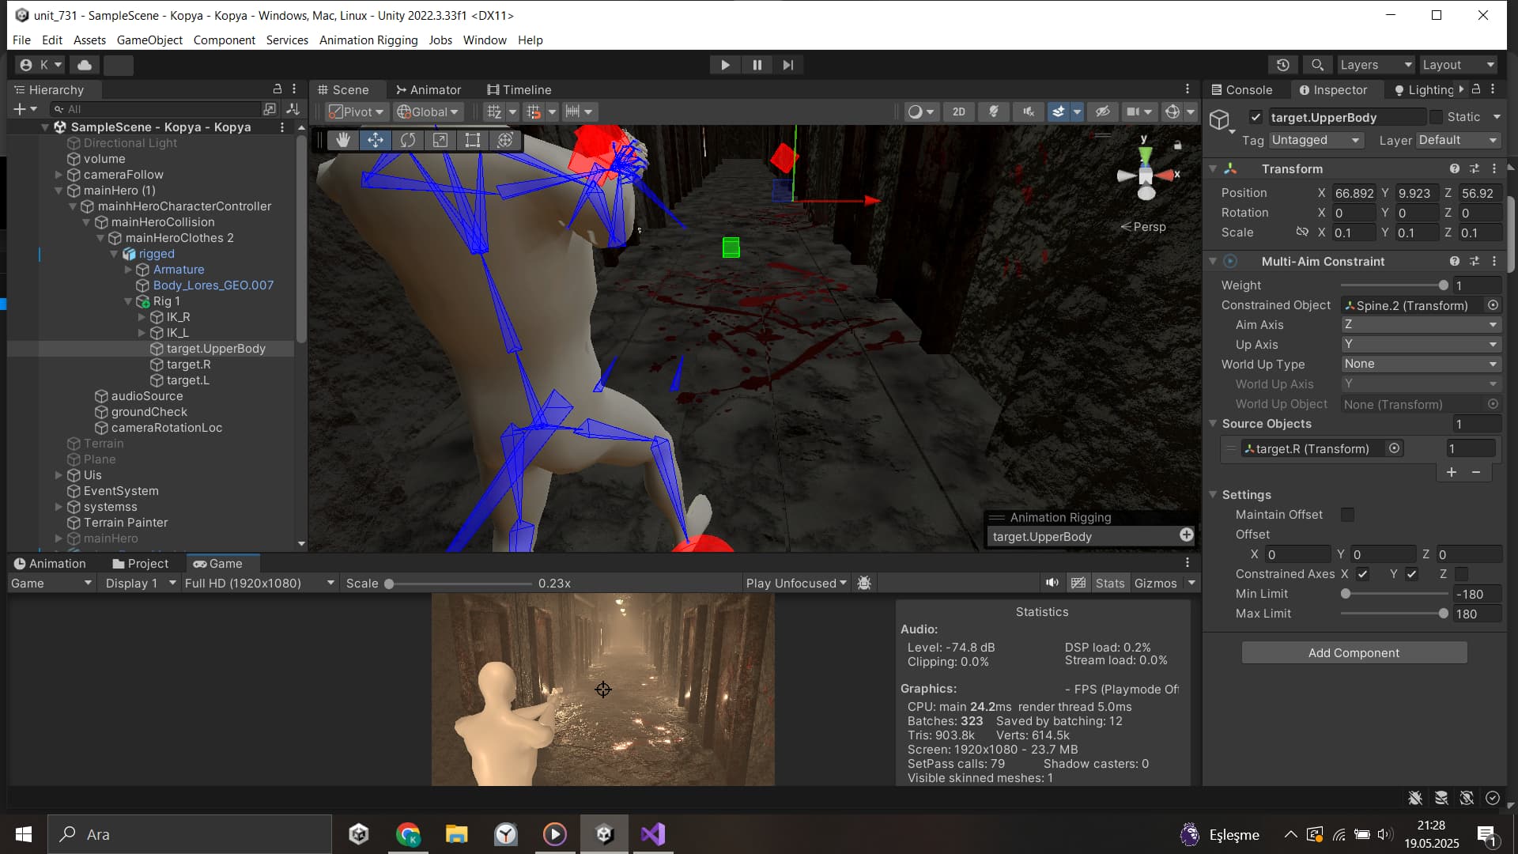Viewport: 1518px width, 854px height.
Task: Enable Maintain Offset in Multi-Aim Constraint
Action: coord(1347,515)
